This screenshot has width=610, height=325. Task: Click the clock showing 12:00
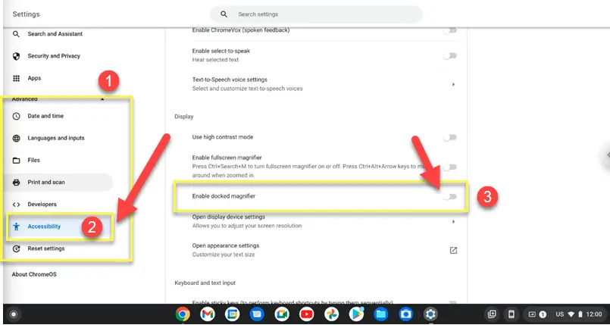[x=594, y=314]
